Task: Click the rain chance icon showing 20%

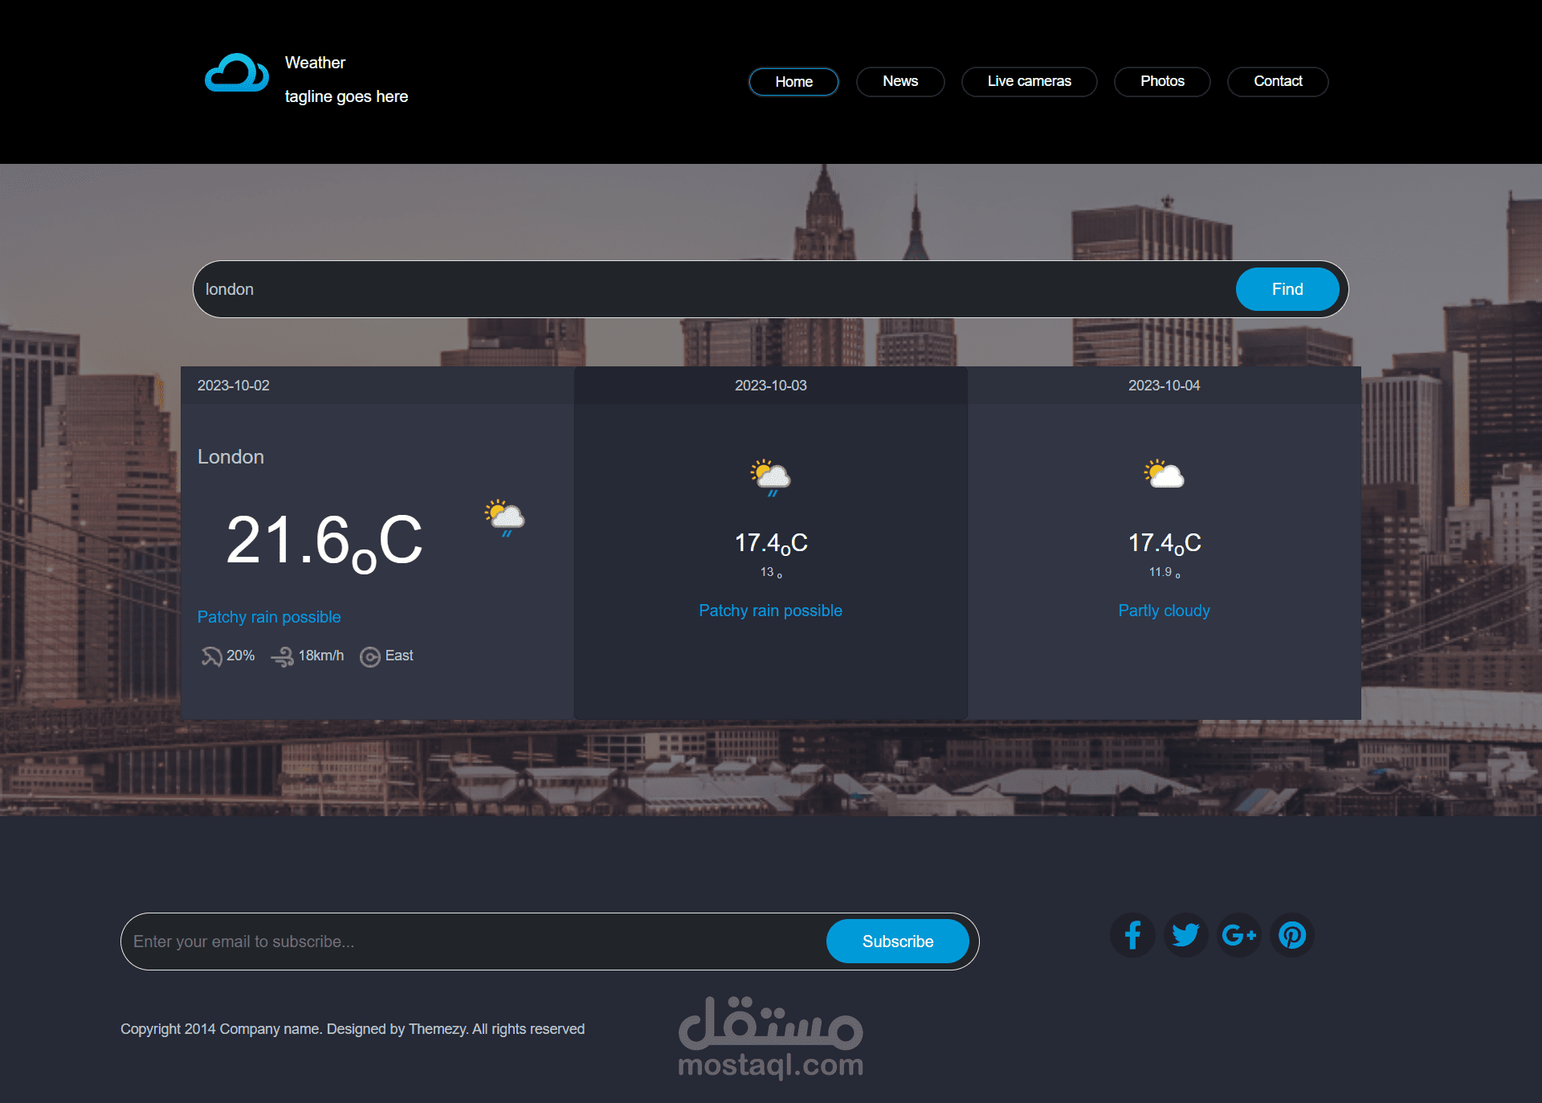Action: point(210,656)
